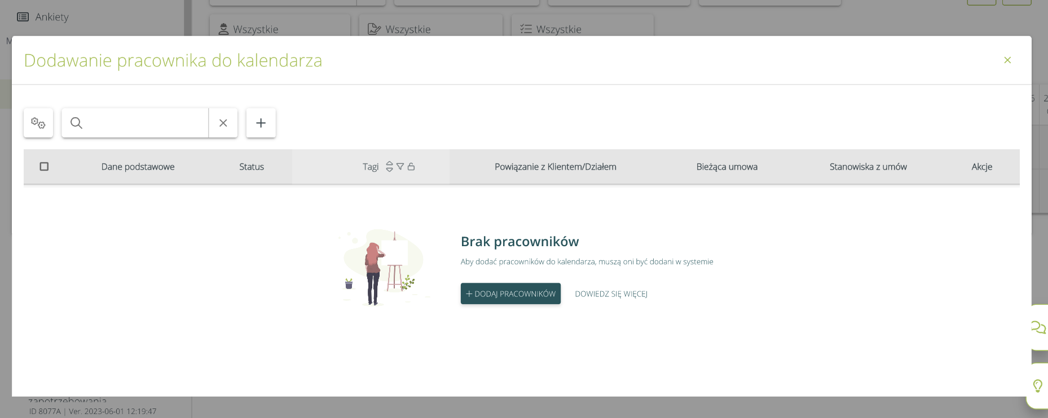Tick the select-all checkbox in table header

44,167
